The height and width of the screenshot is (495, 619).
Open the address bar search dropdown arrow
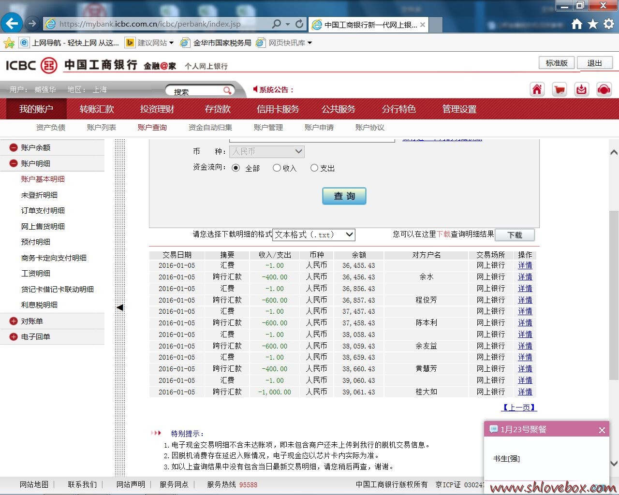[x=288, y=24]
